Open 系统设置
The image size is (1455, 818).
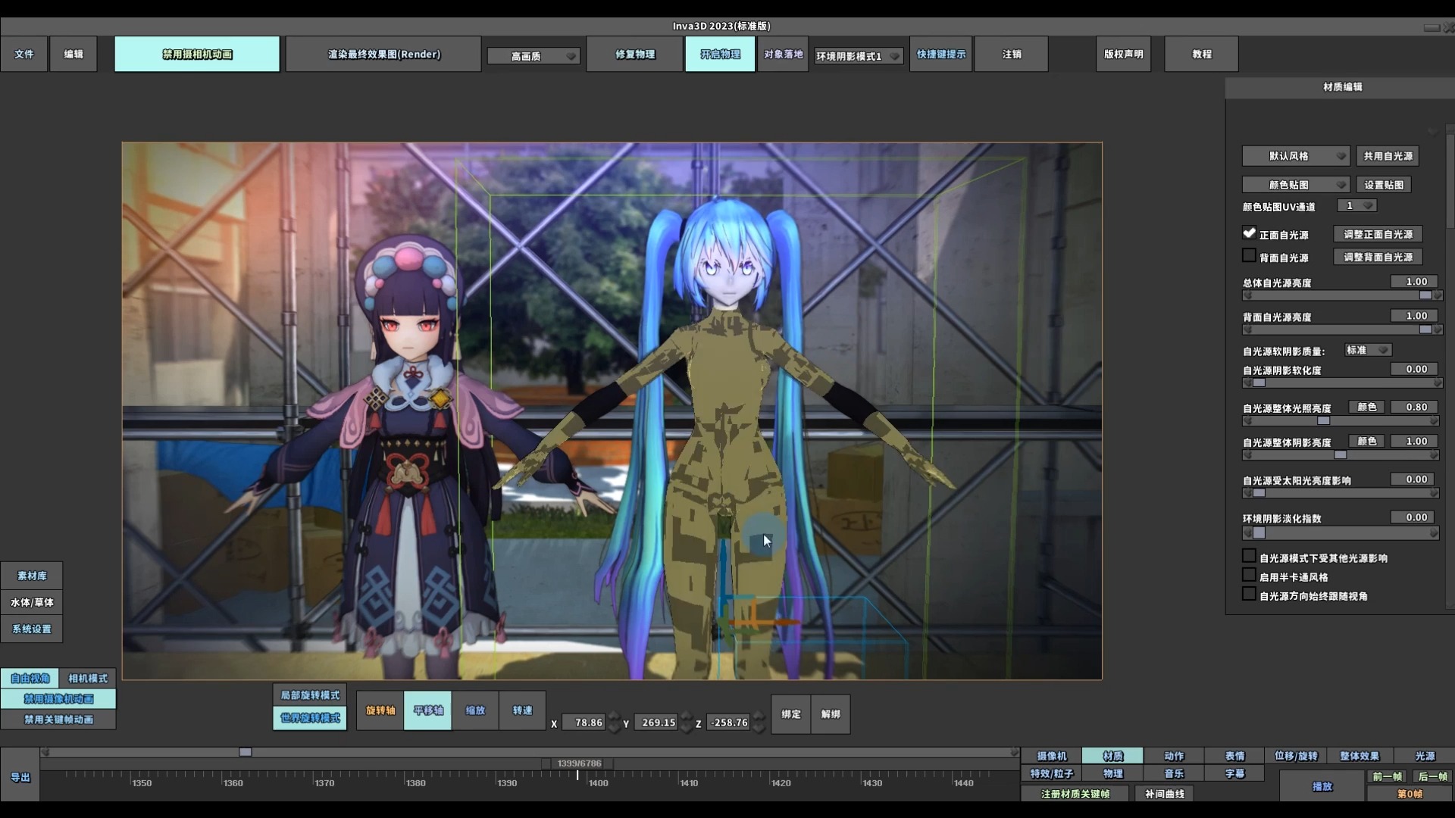click(x=32, y=629)
